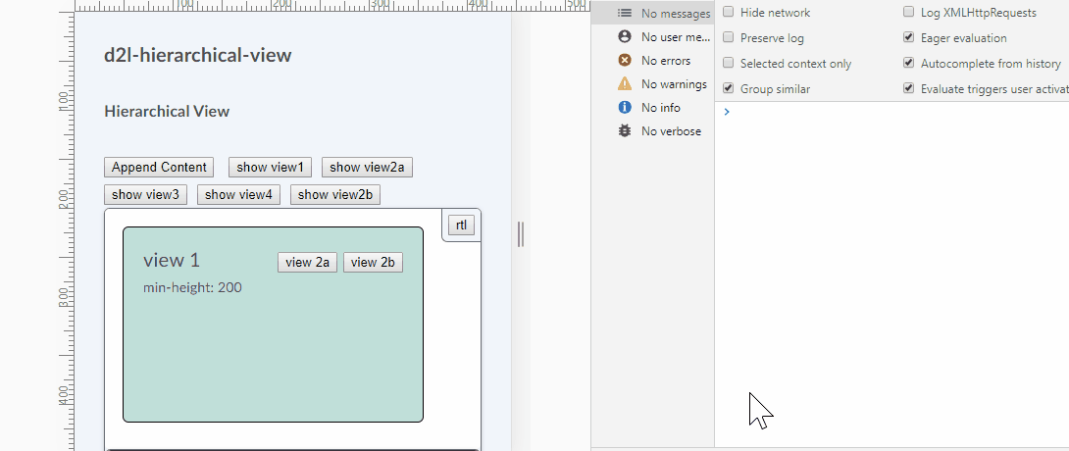Image resolution: width=1069 pixels, height=451 pixels.
Task: Click the Hierarchical View subheading
Action: [x=167, y=111]
